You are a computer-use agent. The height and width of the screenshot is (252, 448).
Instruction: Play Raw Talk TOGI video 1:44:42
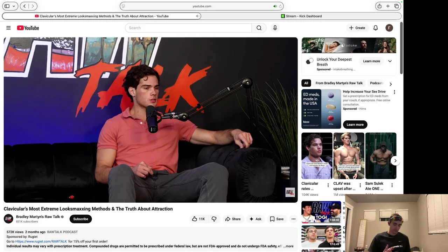pos(321,212)
